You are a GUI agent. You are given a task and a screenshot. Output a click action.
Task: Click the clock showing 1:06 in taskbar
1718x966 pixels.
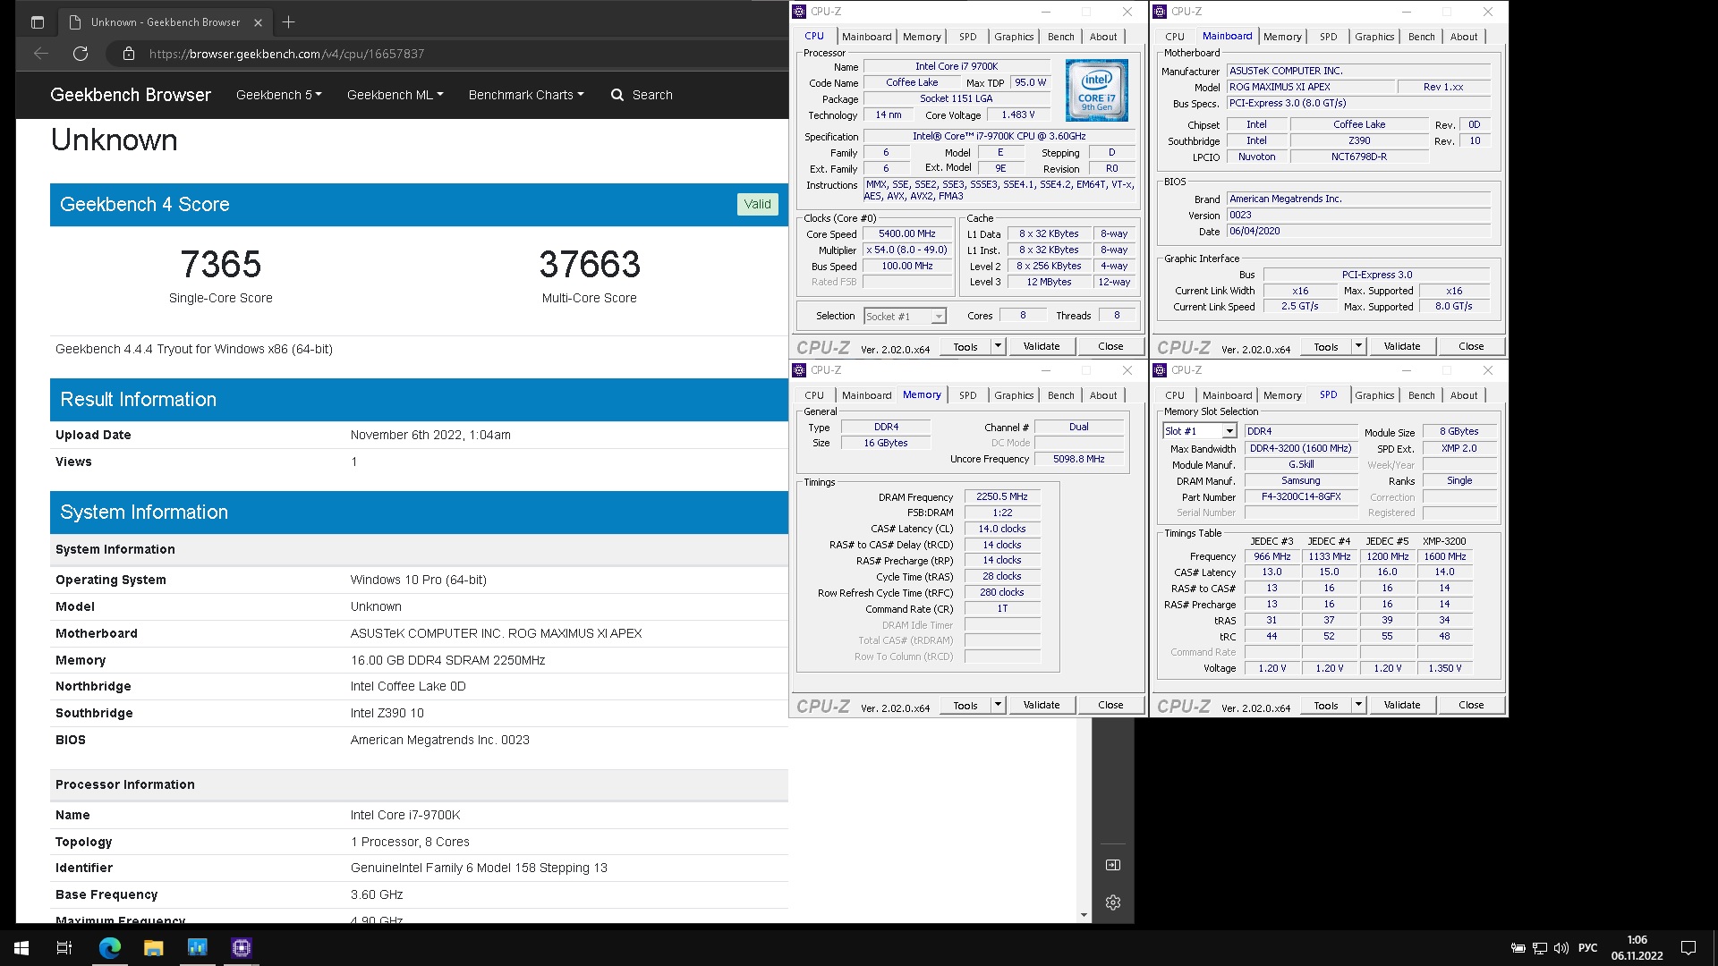click(1637, 940)
